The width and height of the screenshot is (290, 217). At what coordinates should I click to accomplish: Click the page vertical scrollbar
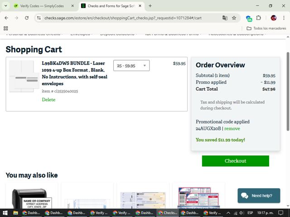[x=288, y=91]
